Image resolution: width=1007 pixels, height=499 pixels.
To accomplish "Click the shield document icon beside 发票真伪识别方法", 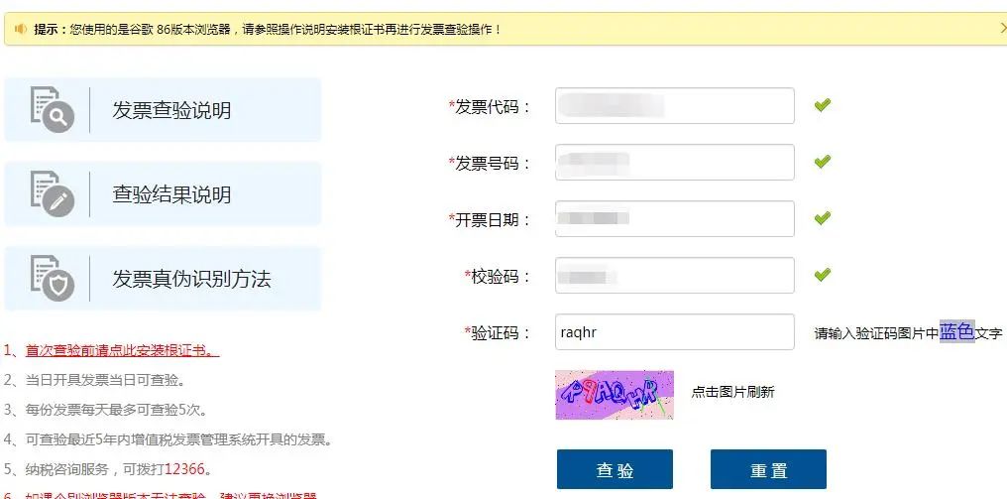I will click(52, 278).
